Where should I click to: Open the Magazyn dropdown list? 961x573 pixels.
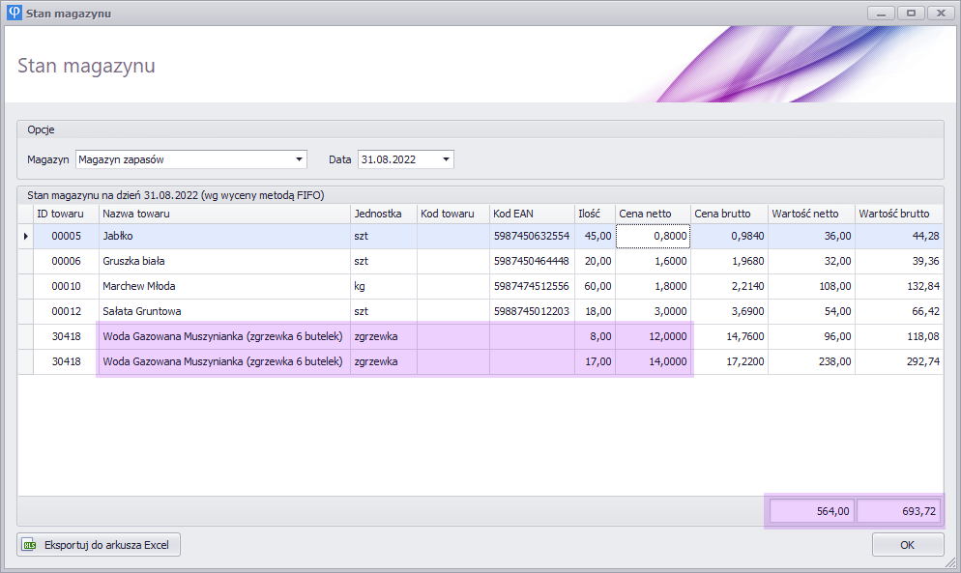click(299, 159)
